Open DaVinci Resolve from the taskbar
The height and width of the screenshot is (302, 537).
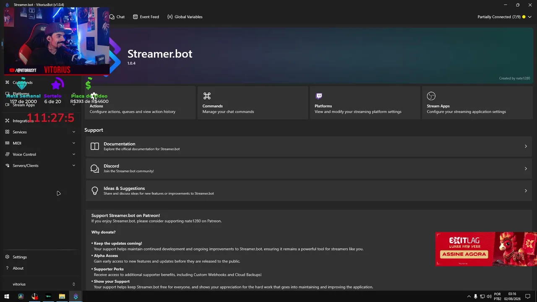[x=21, y=297]
